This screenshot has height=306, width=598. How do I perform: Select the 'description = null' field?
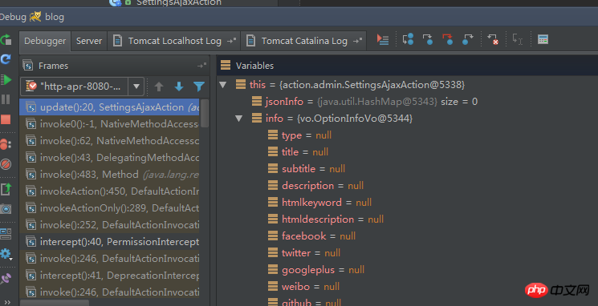coord(315,185)
